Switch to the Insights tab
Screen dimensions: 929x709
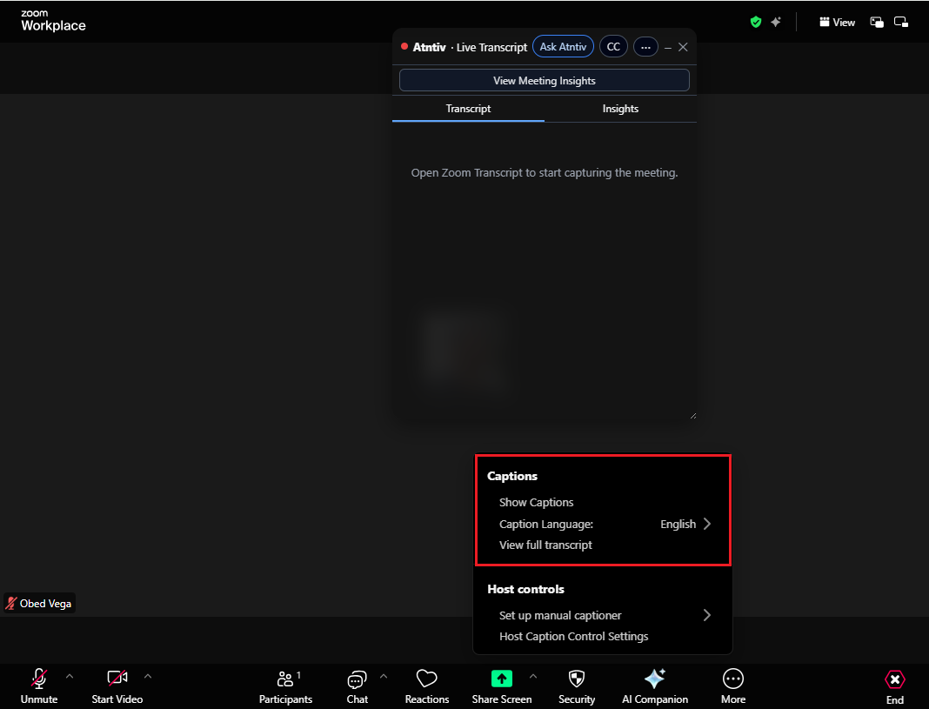tap(620, 109)
